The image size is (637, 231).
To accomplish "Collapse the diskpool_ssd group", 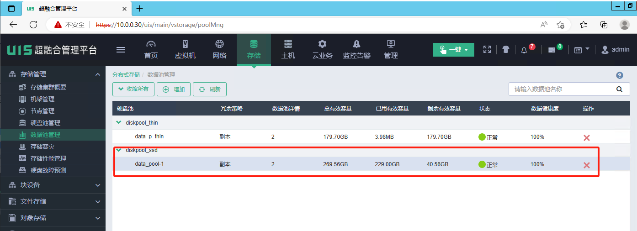I will pos(119,150).
